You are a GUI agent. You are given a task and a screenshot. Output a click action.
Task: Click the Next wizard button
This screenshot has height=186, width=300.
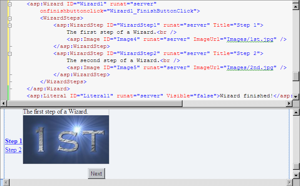[x=96, y=174]
